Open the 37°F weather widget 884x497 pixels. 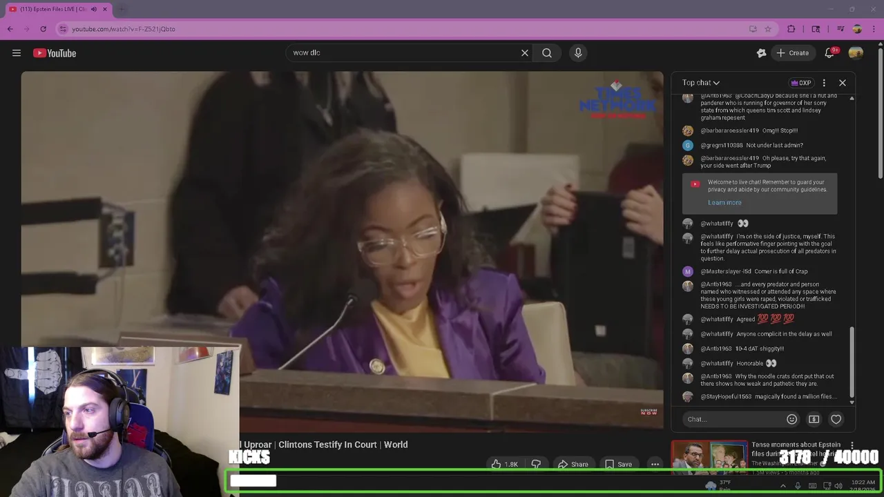click(718, 485)
